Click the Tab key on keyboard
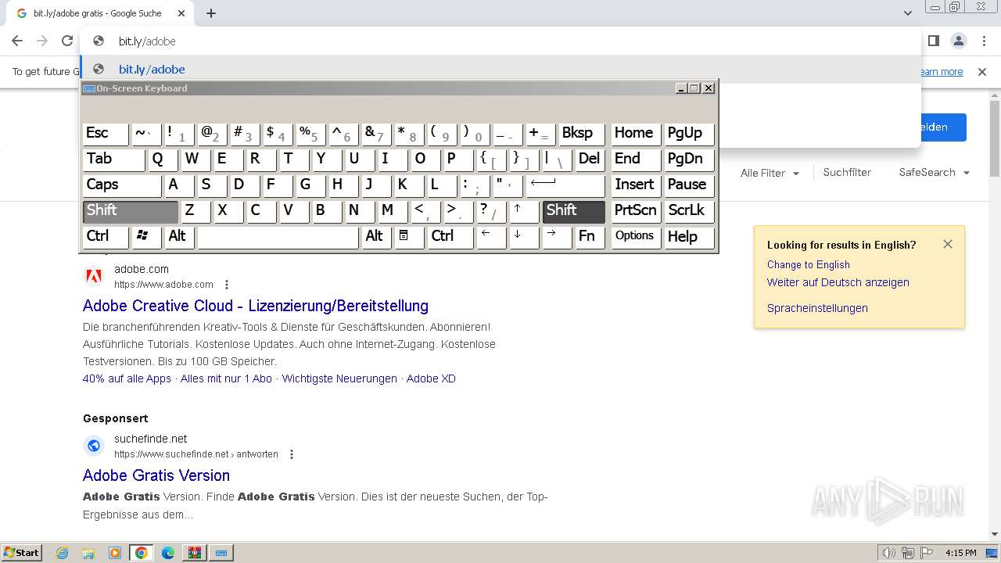The width and height of the screenshot is (1001, 563). (x=114, y=159)
